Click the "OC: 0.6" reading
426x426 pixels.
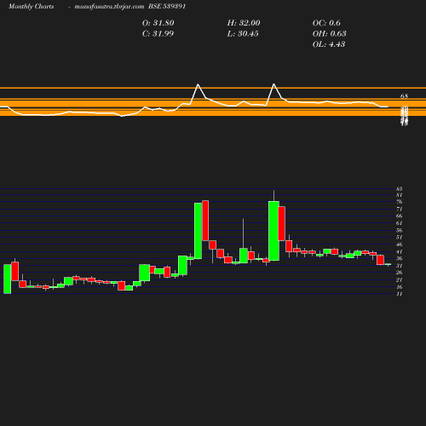[x=326, y=23]
